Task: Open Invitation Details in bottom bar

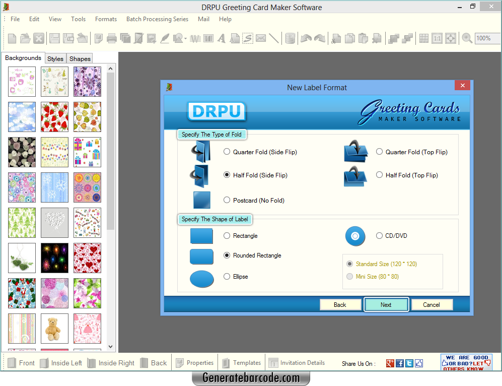Action: click(x=297, y=363)
